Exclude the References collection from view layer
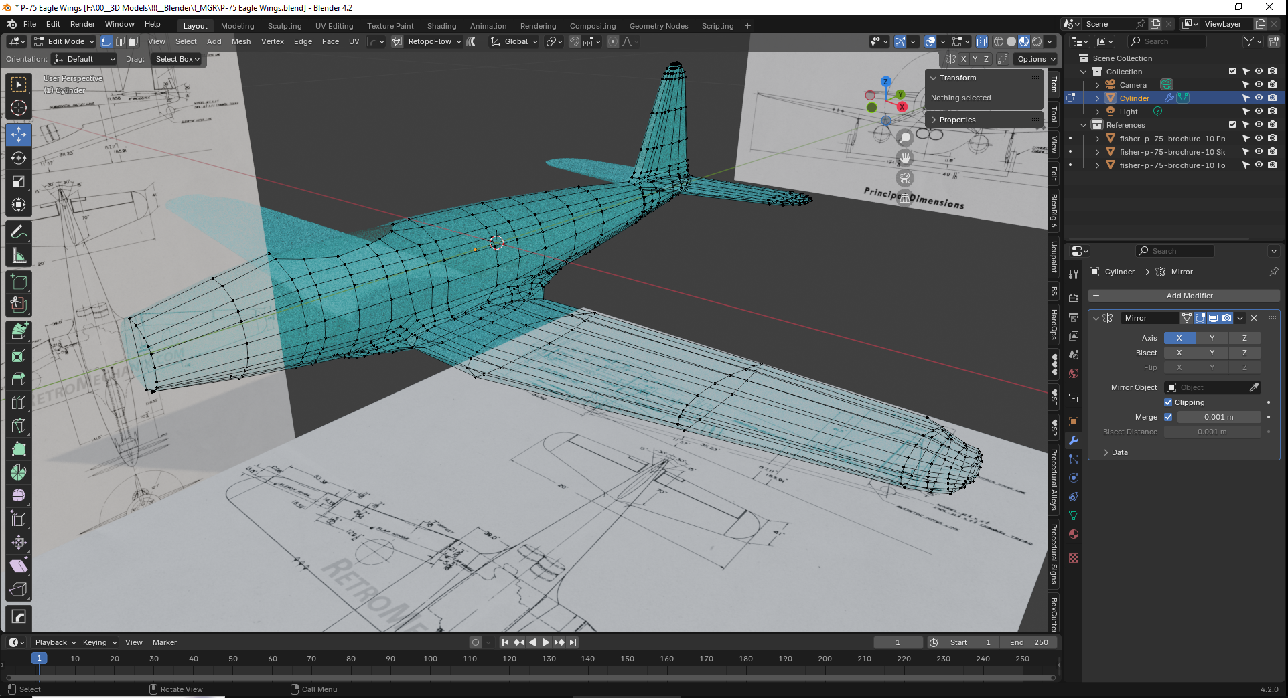 1232,124
